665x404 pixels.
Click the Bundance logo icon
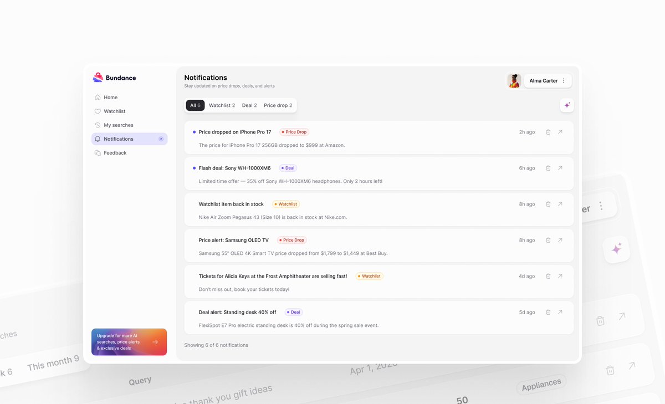98,78
